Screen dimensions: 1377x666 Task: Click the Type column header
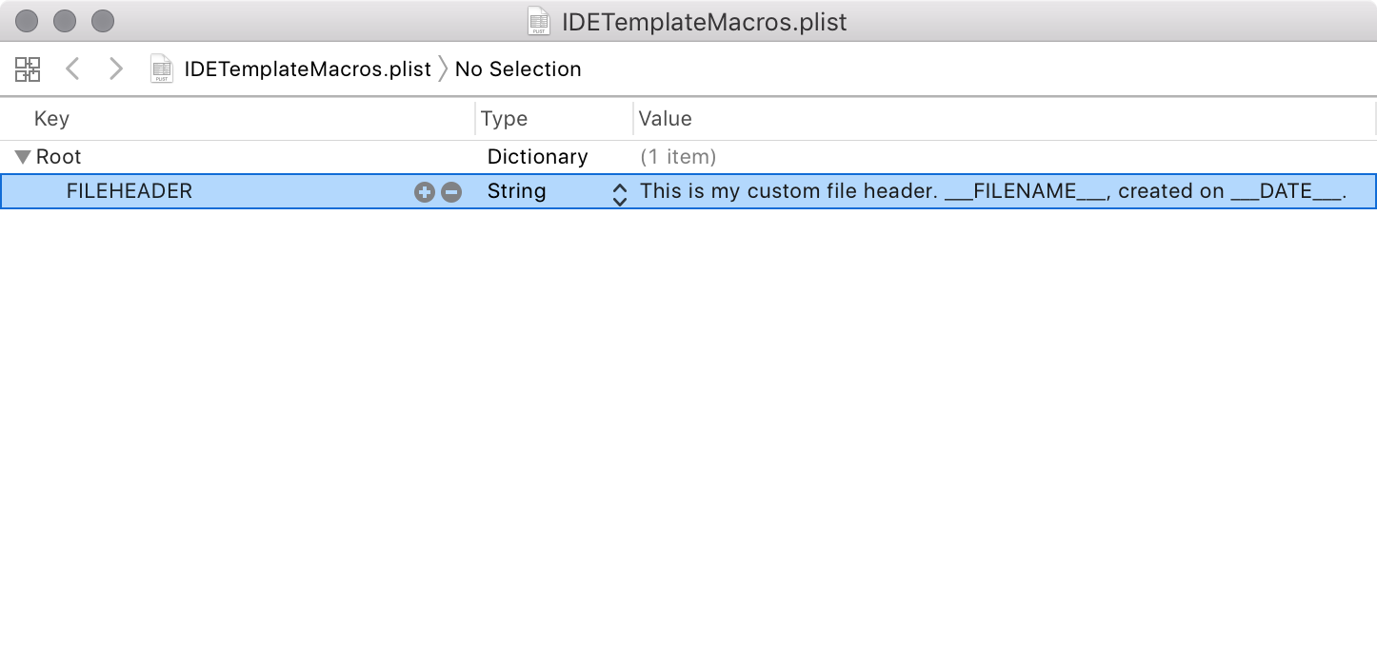(x=504, y=119)
